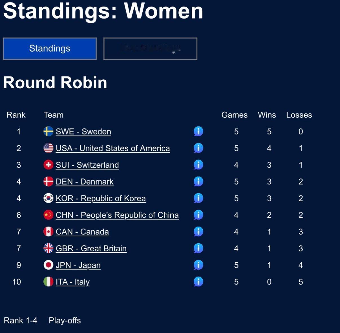
Task: Open info icon for Italy row
Action: [198, 282]
